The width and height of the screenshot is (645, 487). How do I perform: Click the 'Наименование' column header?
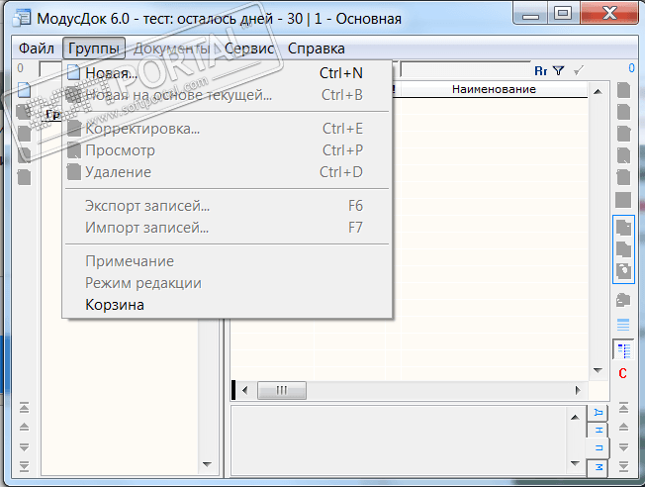[x=494, y=89]
